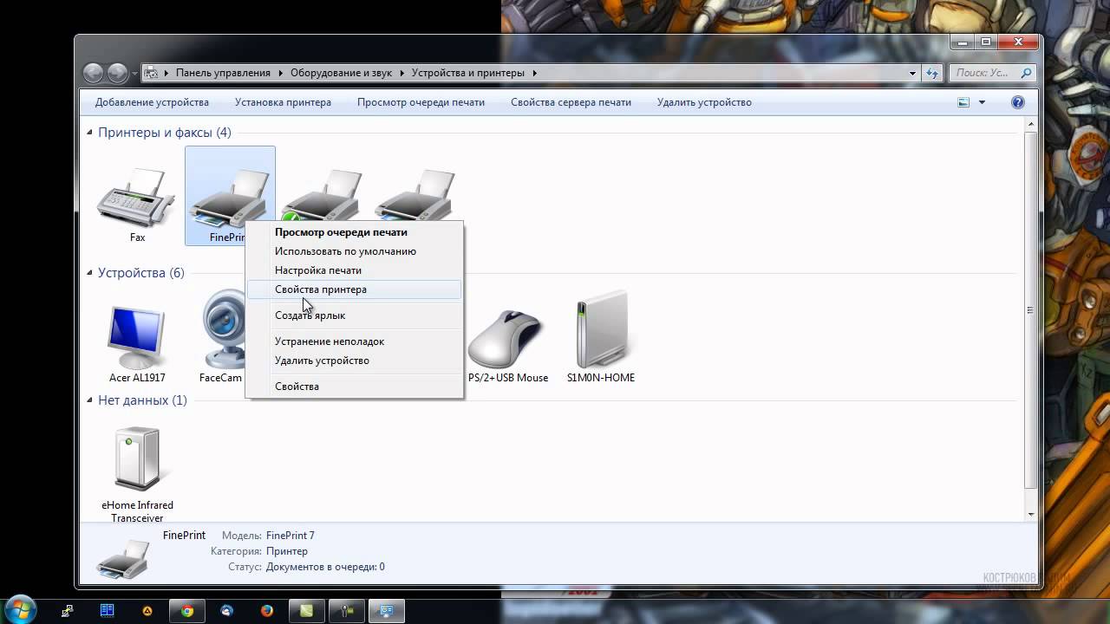Image resolution: width=1110 pixels, height=624 pixels.
Task: Open the help question mark icon
Action: click(x=1018, y=102)
